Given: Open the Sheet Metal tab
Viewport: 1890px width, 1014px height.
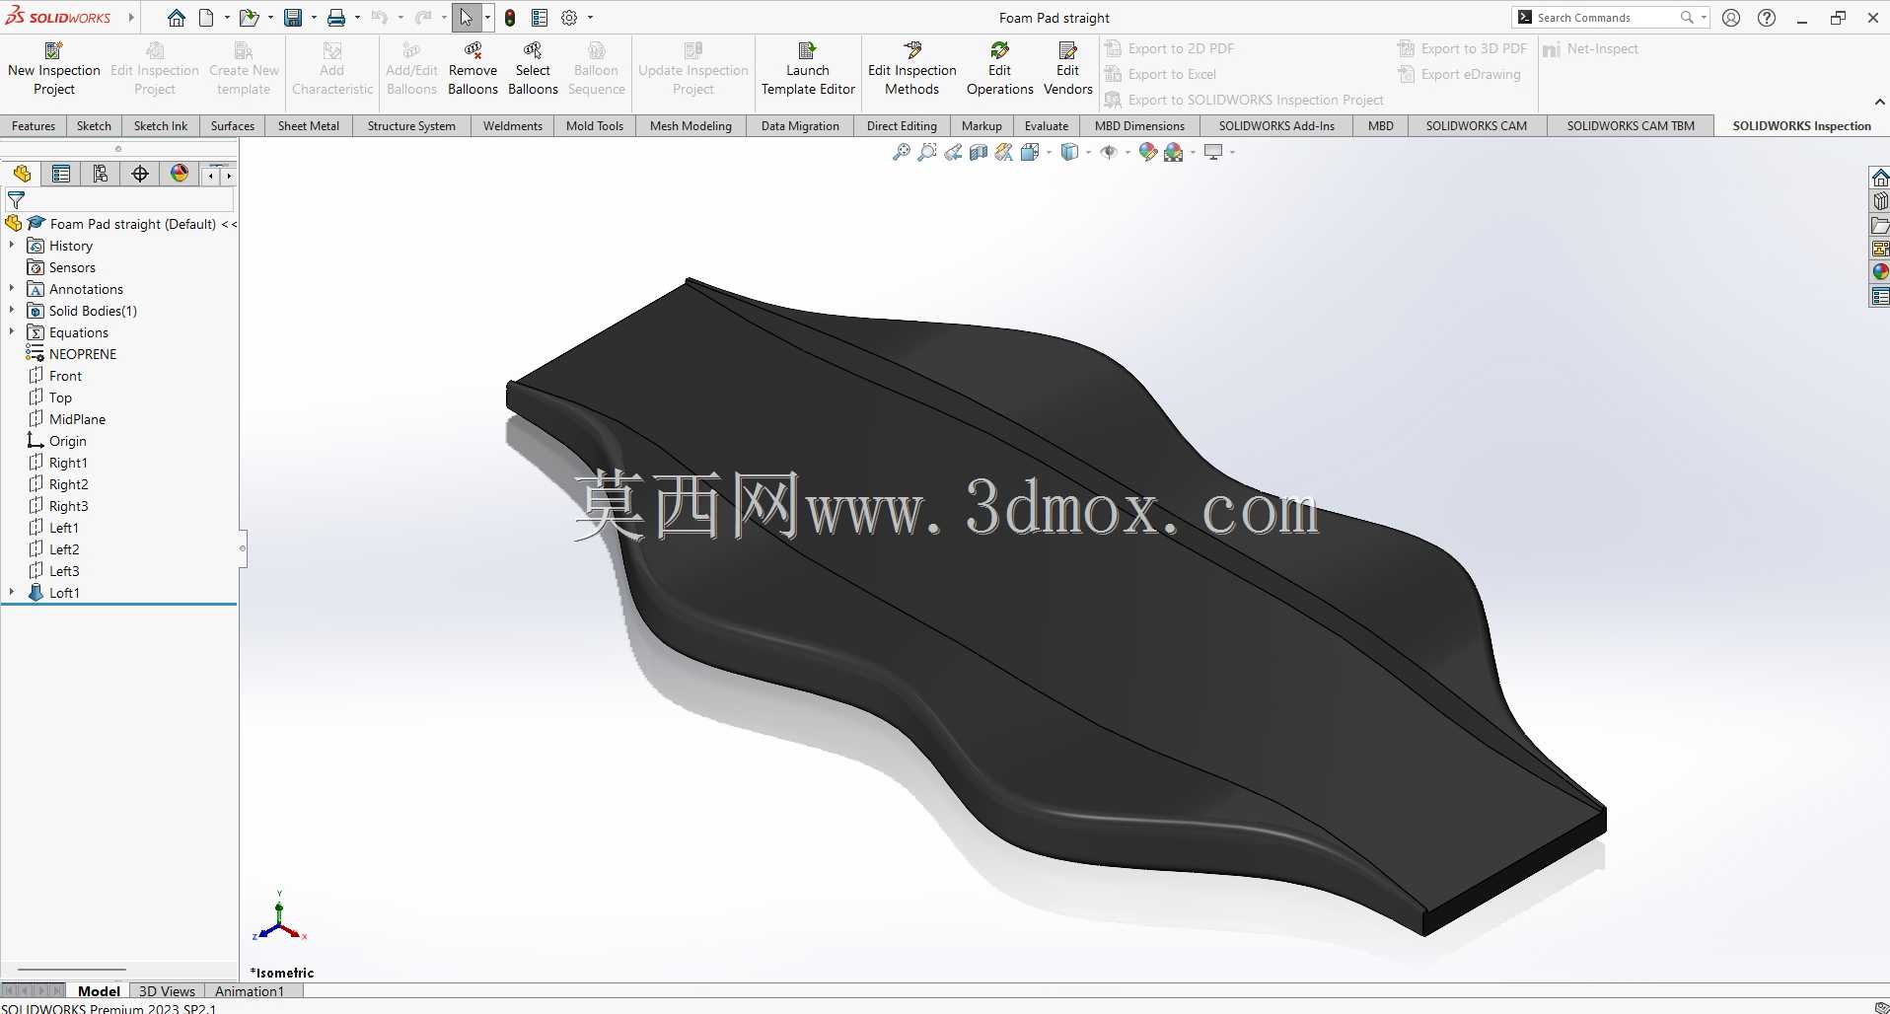Looking at the screenshot, I should (x=309, y=126).
